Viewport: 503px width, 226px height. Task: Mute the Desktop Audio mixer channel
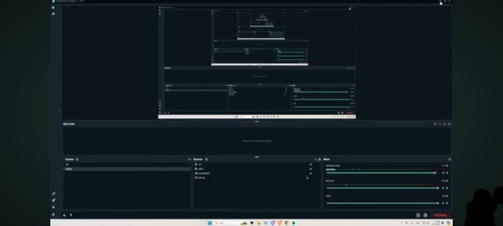[x=443, y=173]
